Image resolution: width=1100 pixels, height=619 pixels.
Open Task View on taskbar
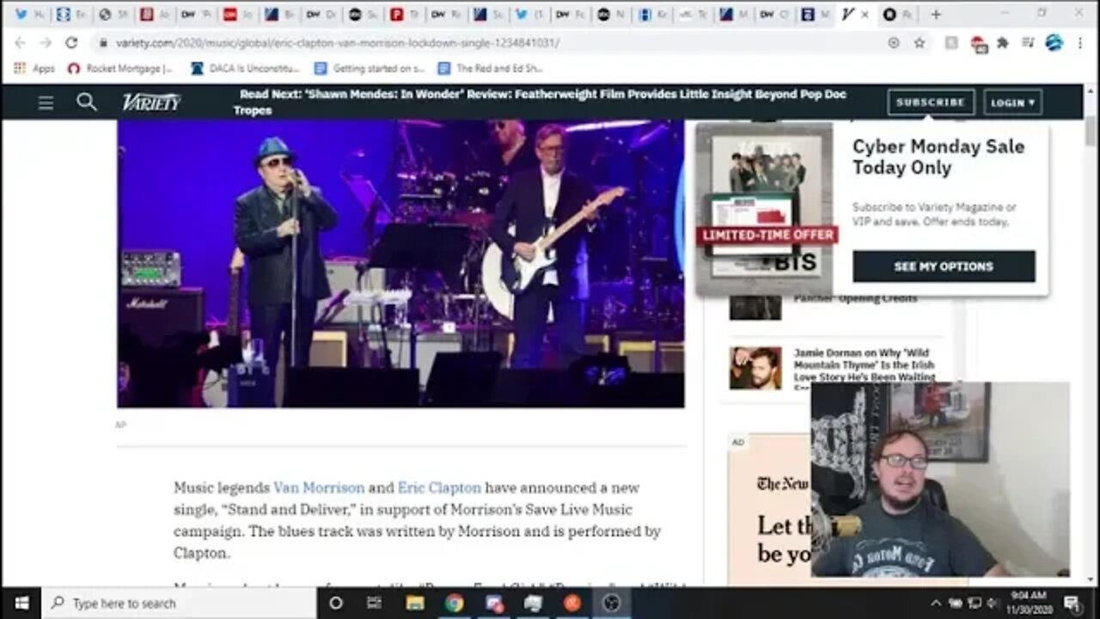tap(376, 603)
